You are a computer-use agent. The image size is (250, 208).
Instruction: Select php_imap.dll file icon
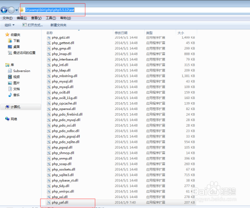coord(49,54)
